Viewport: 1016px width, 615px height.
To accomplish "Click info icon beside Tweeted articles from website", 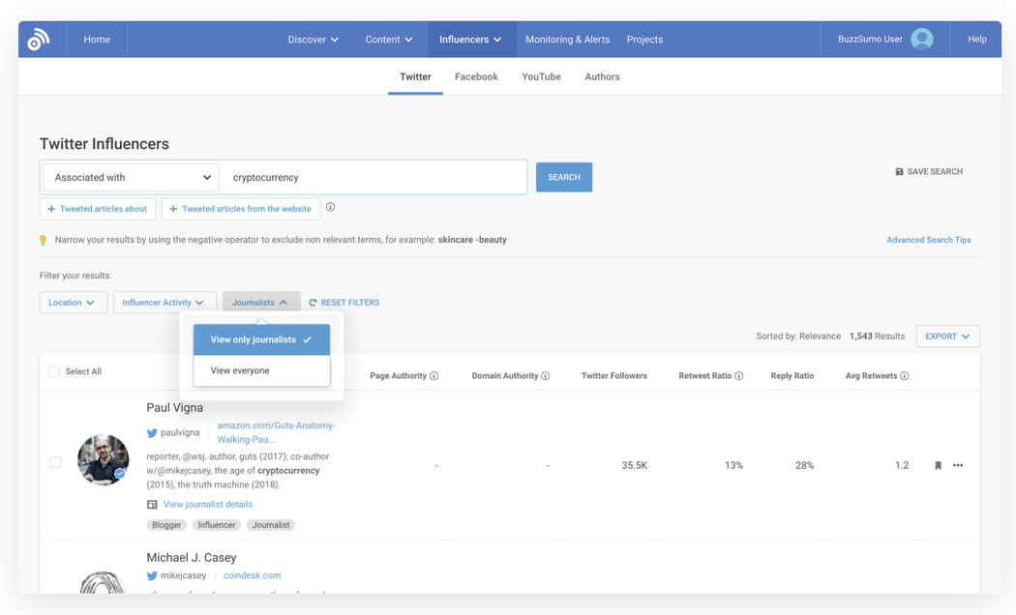I will pos(331,208).
